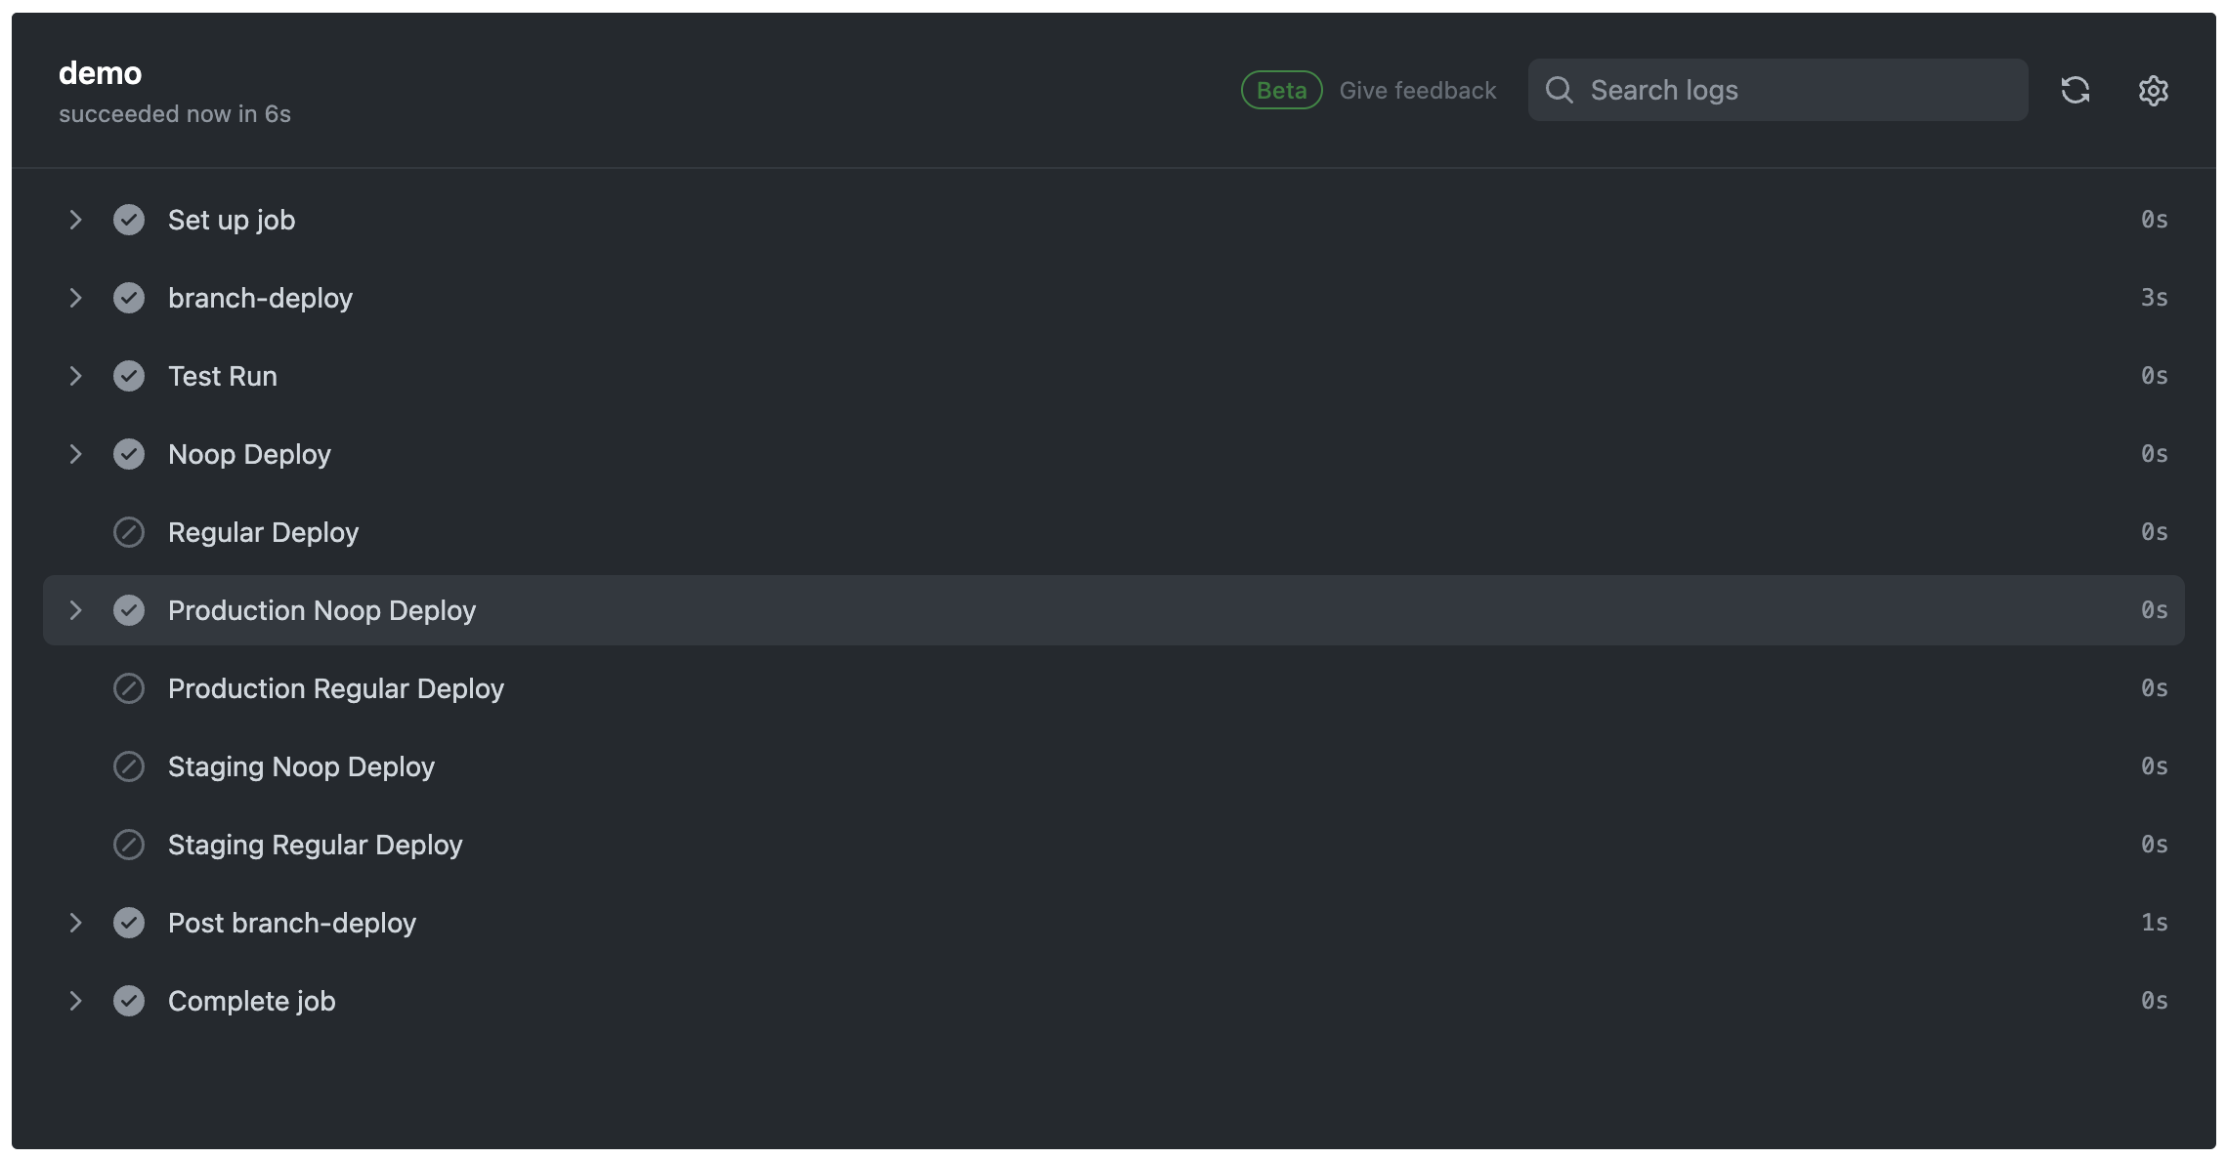This screenshot has height=1158, width=2226.
Task: Expand the Complete job step
Action: tap(76, 1000)
